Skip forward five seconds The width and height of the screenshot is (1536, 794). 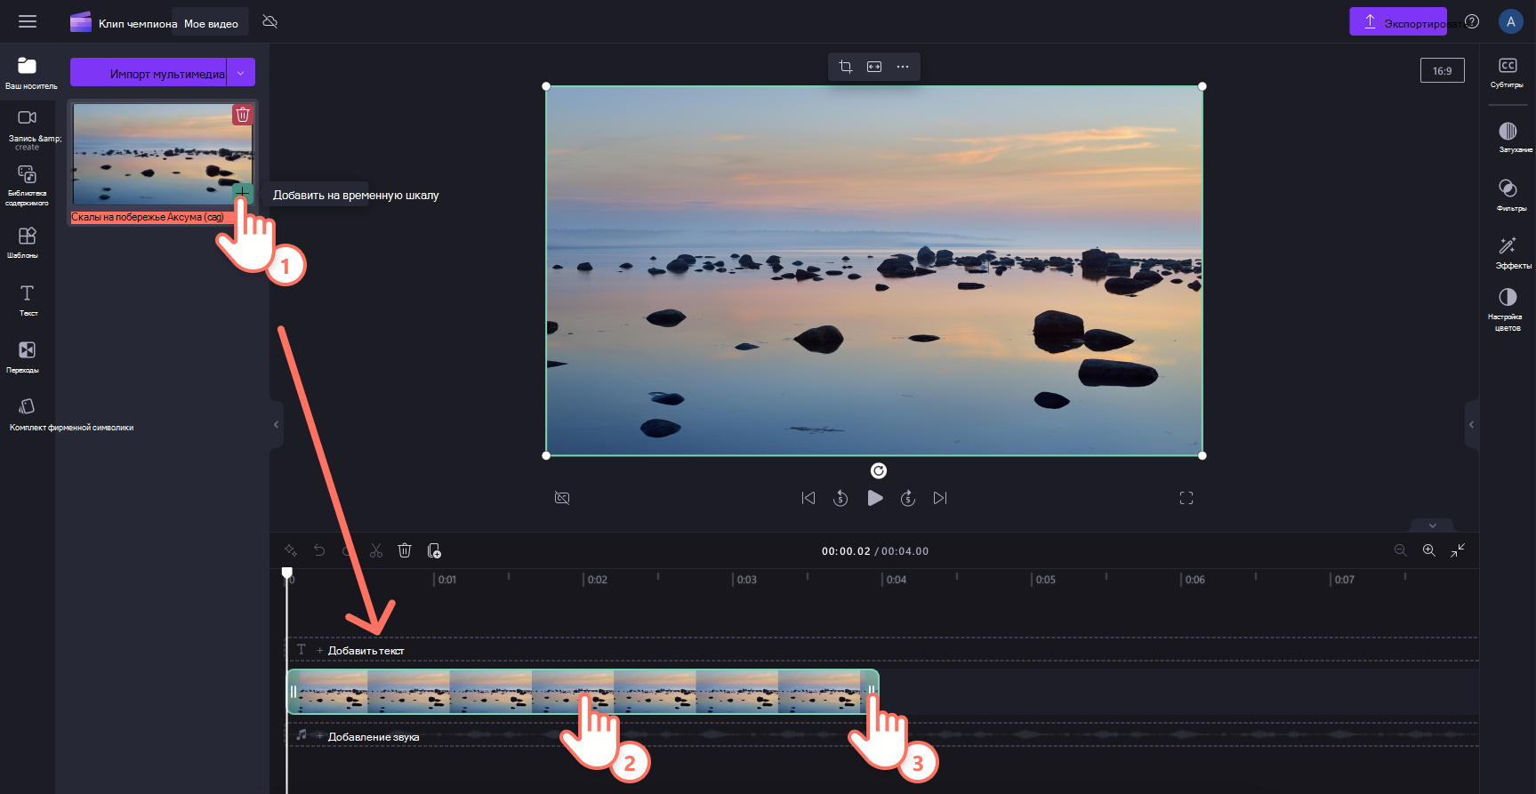[908, 498]
